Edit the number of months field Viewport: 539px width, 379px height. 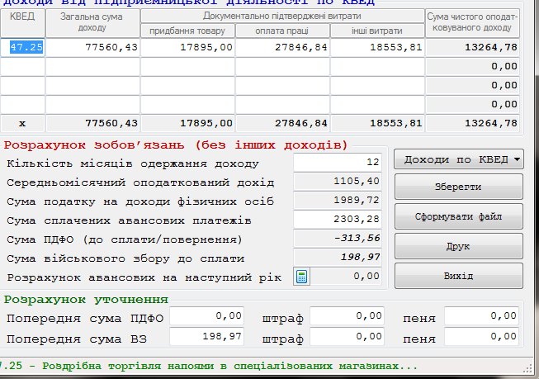339,163
